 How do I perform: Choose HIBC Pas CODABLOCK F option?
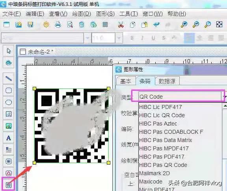[x=180, y=132]
